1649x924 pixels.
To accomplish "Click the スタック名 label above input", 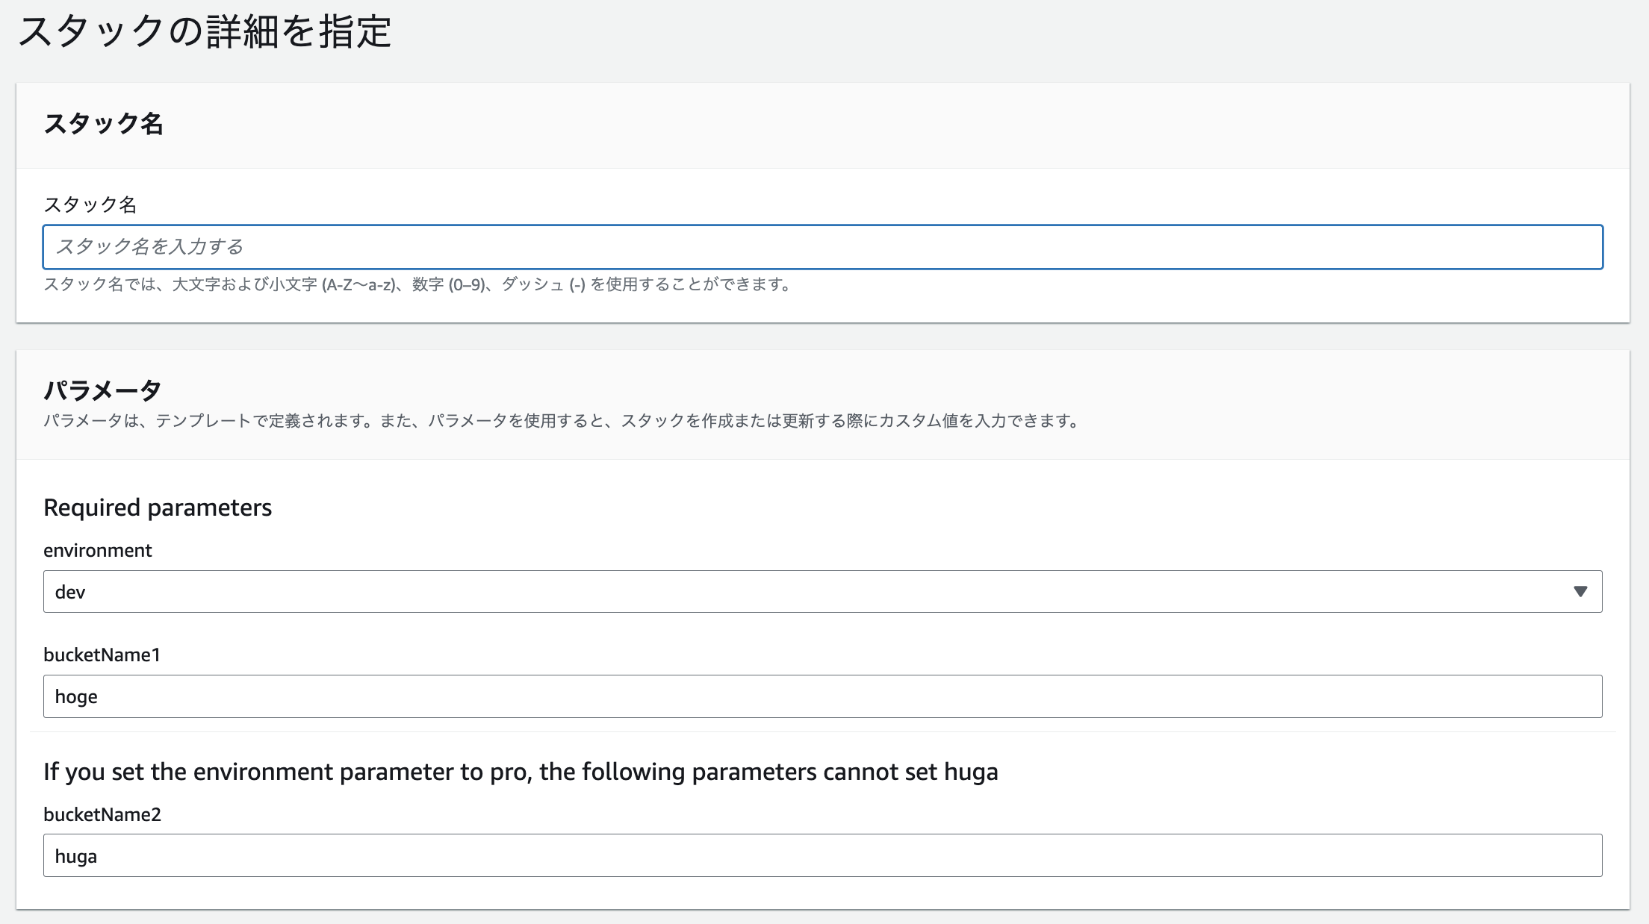I will click(90, 205).
